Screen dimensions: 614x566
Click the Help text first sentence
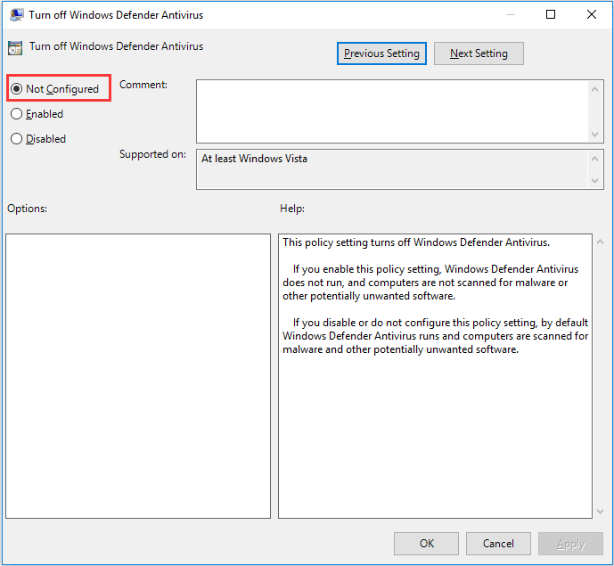pyautogui.click(x=416, y=242)
